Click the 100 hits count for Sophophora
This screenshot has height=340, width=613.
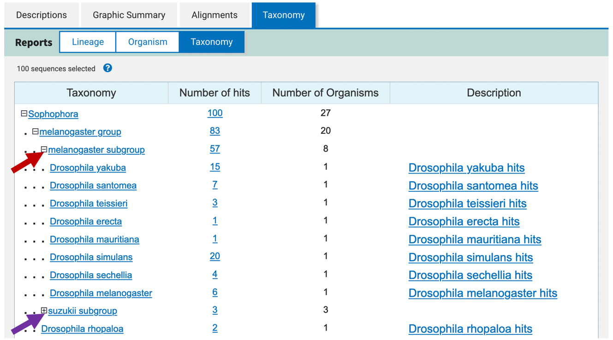pos(215,113)
